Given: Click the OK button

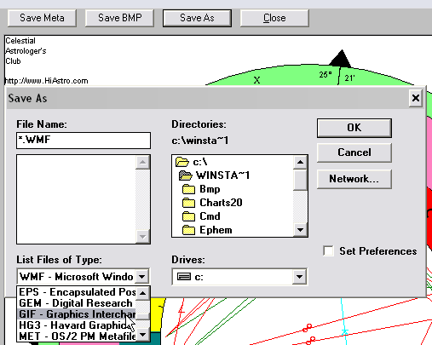Looking at the screenshot, I should click(x=354, y=128).
